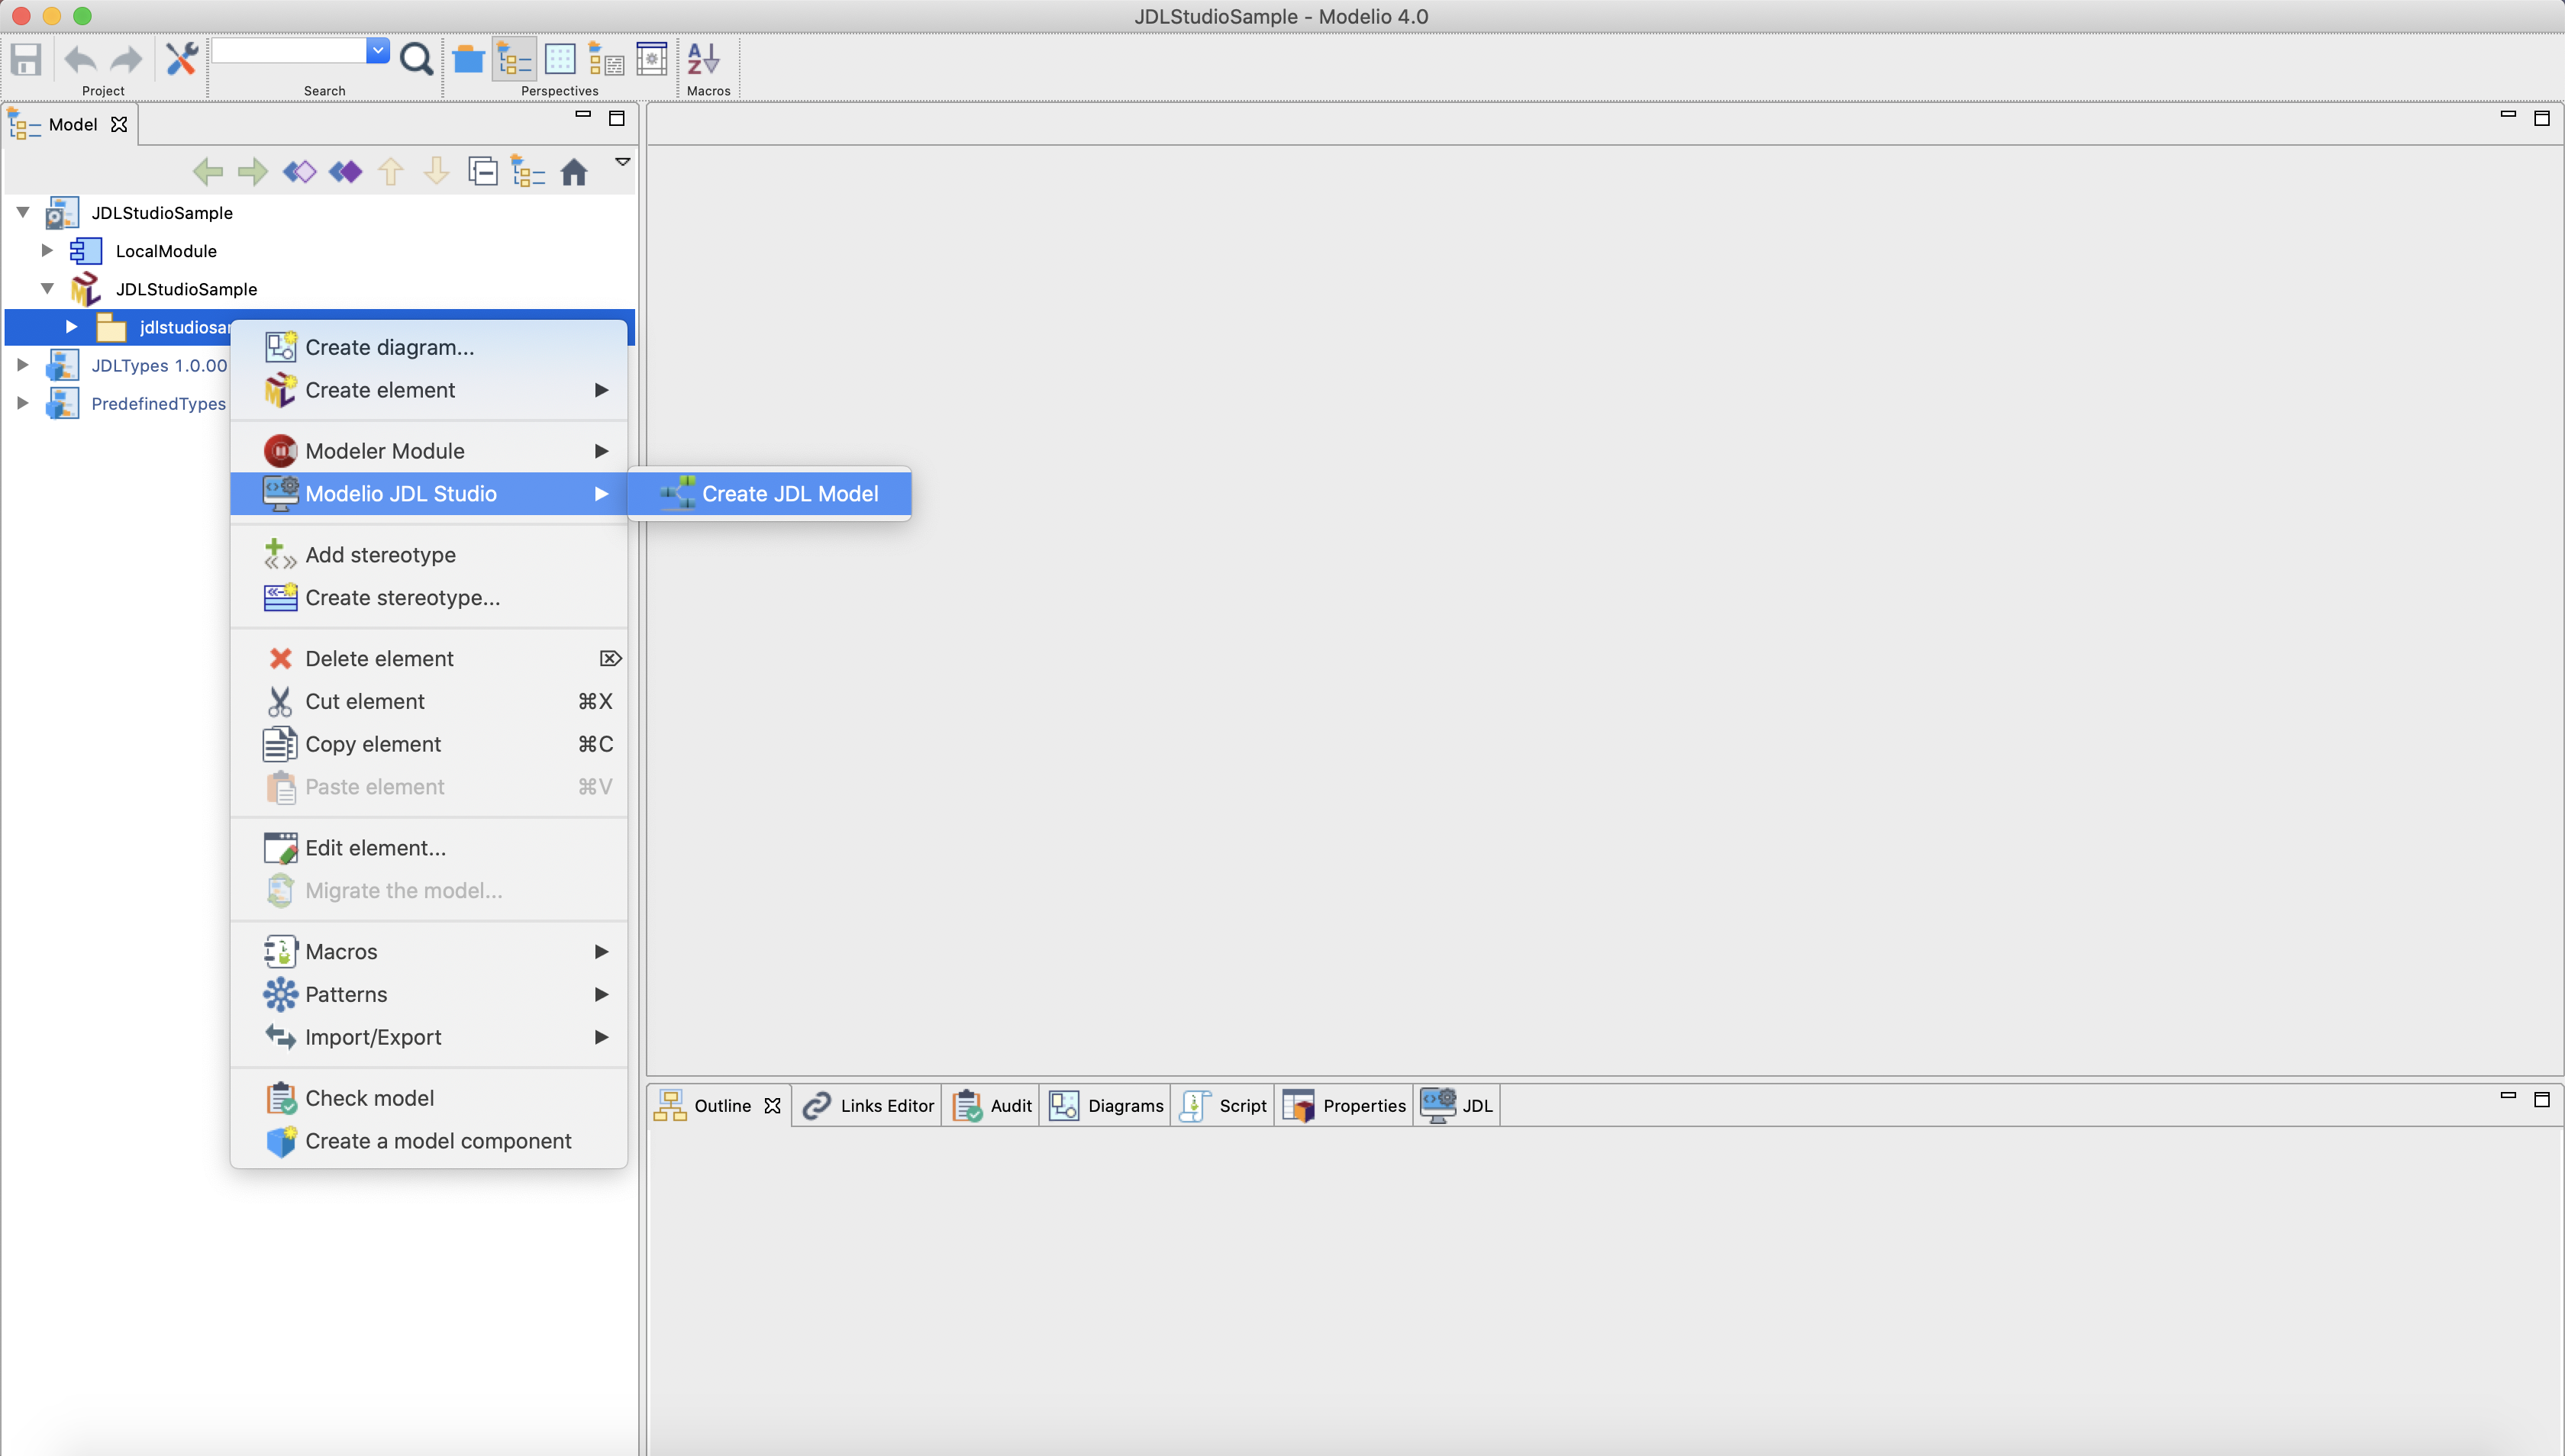This screenshot has width=2565, height=1456.
Task: Expand the LocalModule node
Action: tap(47, 250)
